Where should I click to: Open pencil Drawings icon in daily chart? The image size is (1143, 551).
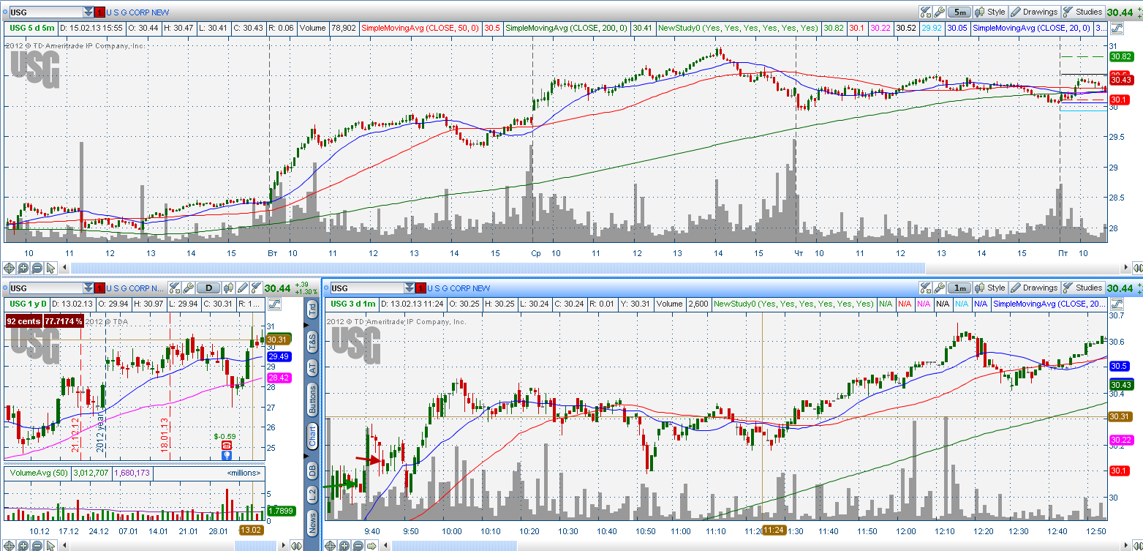pos(241,288)
